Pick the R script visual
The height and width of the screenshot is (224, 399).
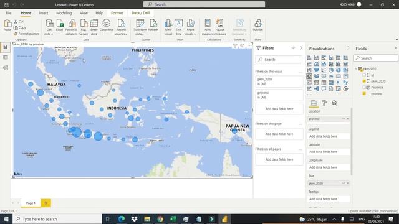[338, 83]
